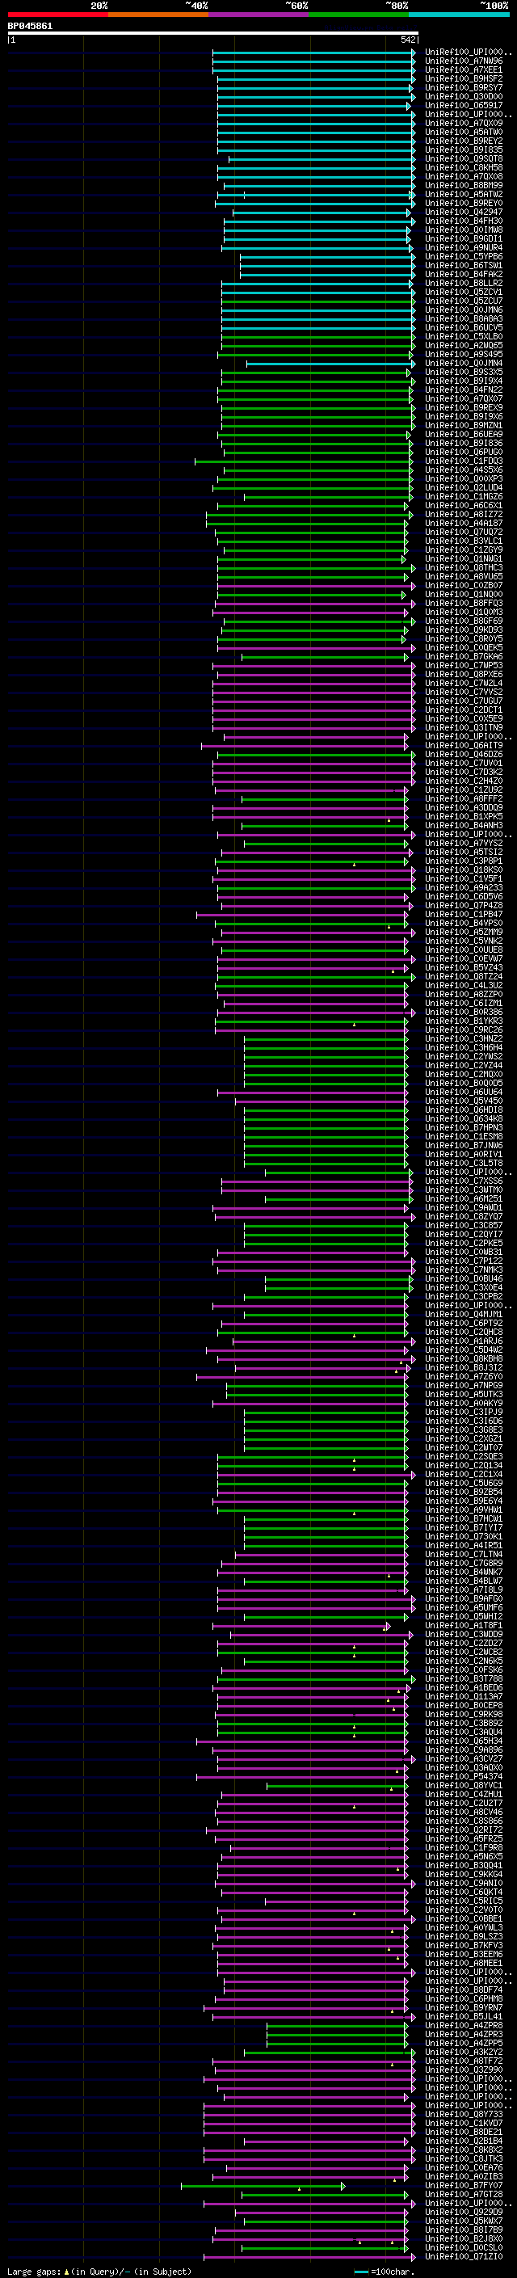Click hit label UniRef100_C1KVD7

pos(464,2123)
